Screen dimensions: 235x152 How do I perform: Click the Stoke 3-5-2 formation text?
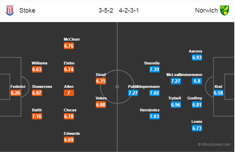pos(106,11)
